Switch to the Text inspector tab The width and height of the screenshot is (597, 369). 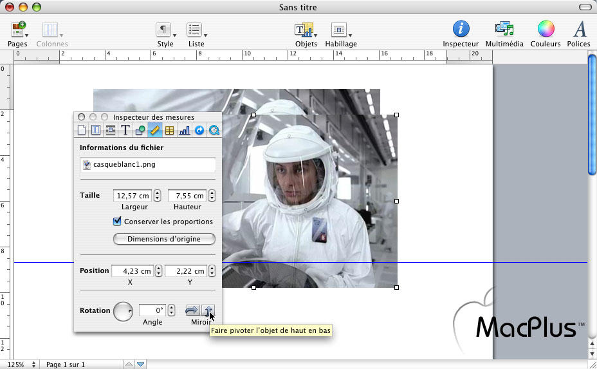[x=125, y=130]
